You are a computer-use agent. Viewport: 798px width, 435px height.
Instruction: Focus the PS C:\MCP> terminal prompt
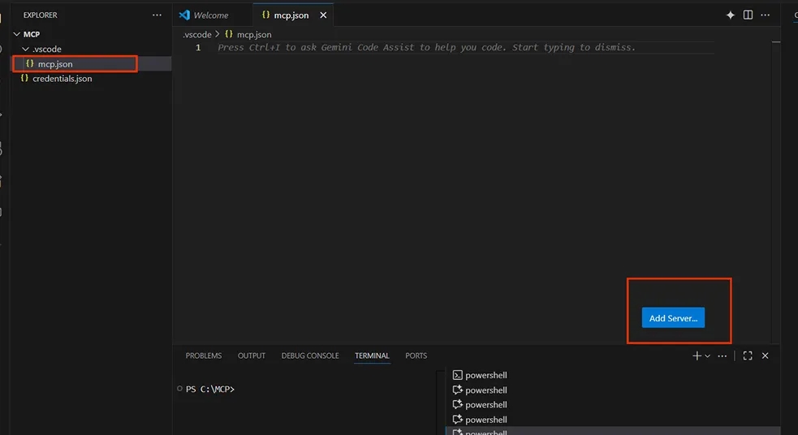[x=209, y=389]
